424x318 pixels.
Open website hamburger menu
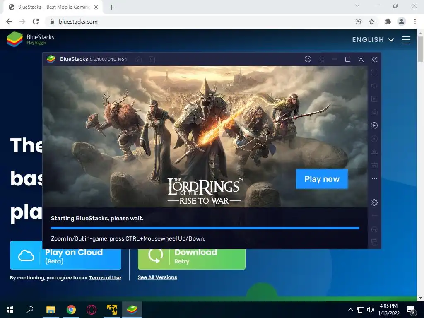point(406,40)
